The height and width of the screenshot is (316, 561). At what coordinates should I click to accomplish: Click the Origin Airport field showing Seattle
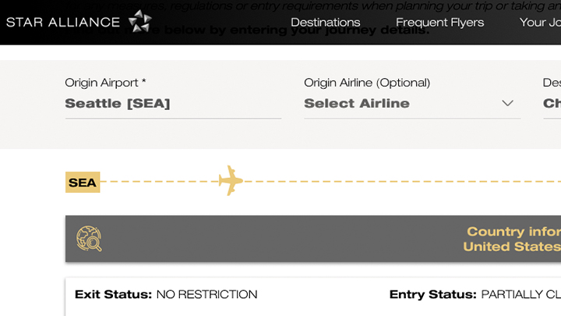tap(173, 104)
